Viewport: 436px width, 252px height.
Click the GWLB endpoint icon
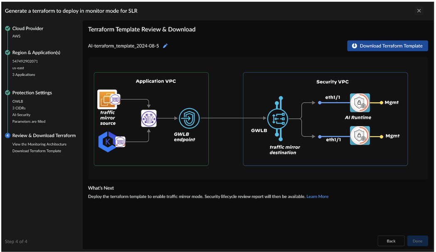click(x=189, y=119)
